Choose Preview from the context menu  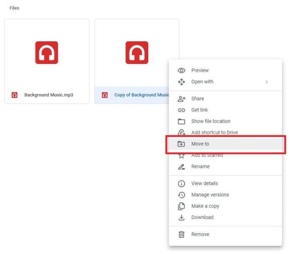coord(225,71)
